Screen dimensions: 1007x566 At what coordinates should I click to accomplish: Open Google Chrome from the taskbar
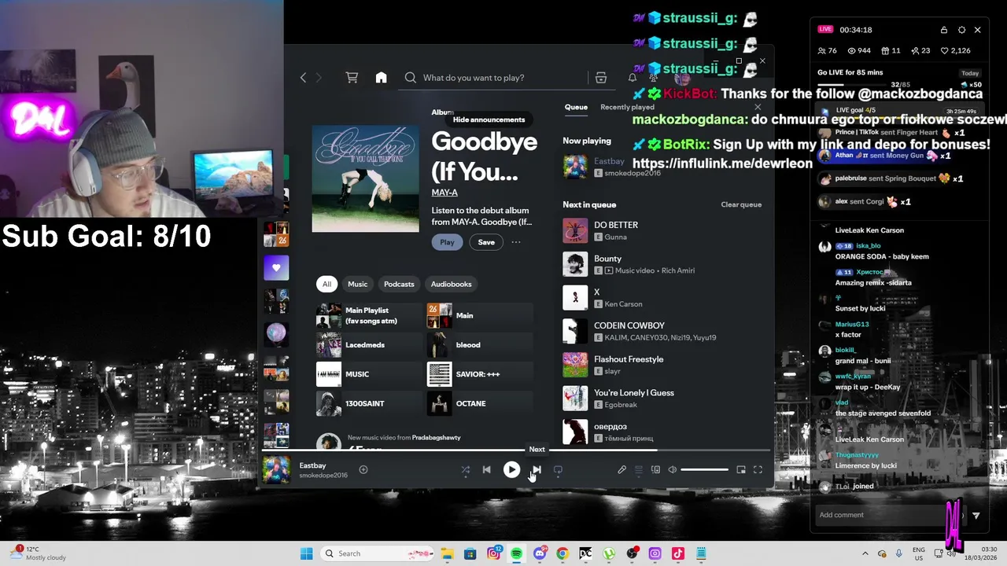click(x=562, y=553)
